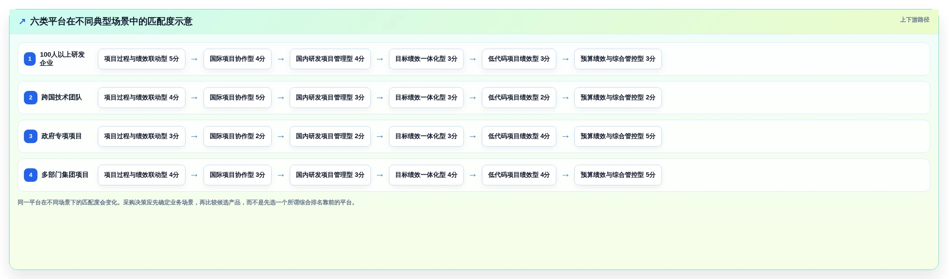Click 目标绩效一体化型 3分 in 100人以上研发企业 row

(x=426, y=59)
